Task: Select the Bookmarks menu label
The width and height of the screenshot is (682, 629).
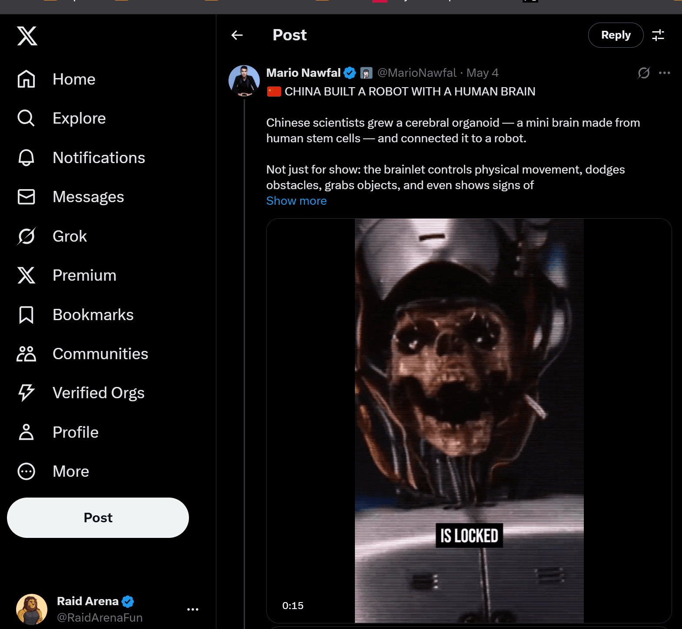Action: 93,315
